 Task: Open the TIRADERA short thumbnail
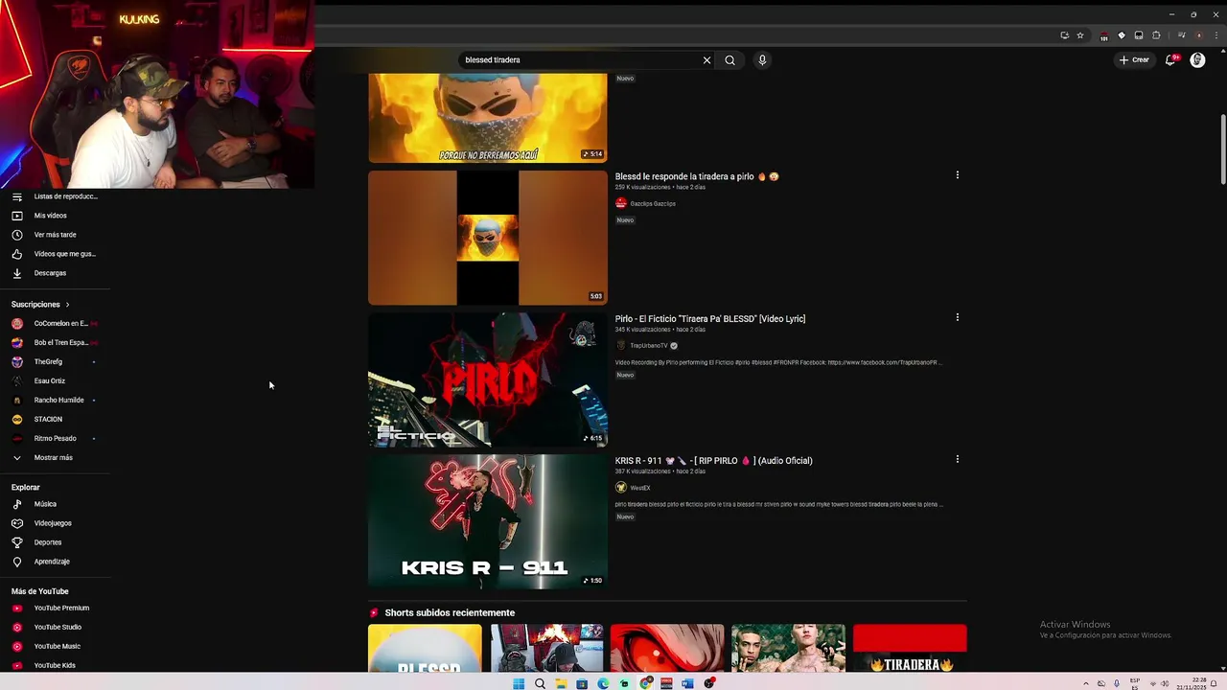[x=910, y=649]
